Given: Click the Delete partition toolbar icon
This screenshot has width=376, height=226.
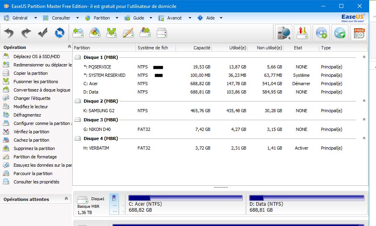Looking at the screenshot, I should [95, 33].
